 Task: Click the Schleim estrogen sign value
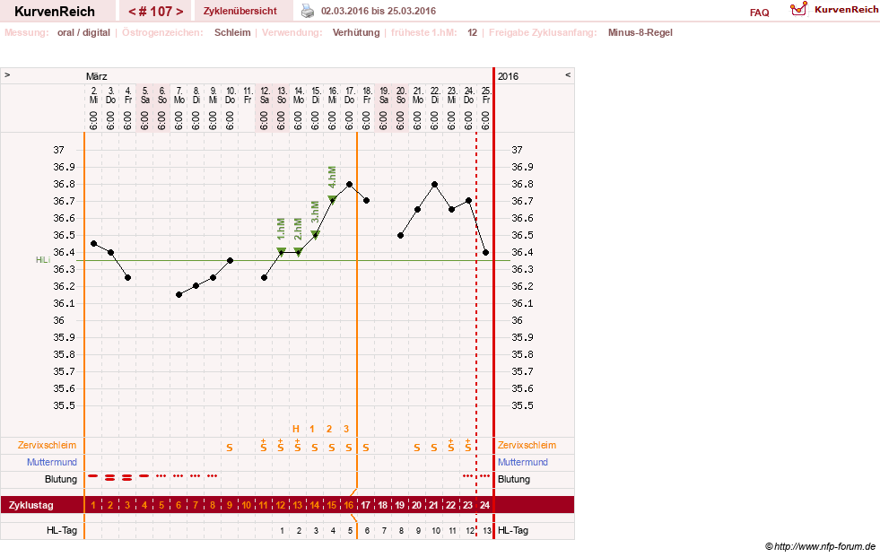coord(232,32)
